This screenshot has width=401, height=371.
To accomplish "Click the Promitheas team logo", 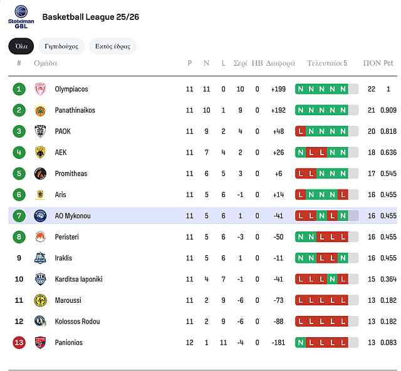I will (x=40, y=173).
